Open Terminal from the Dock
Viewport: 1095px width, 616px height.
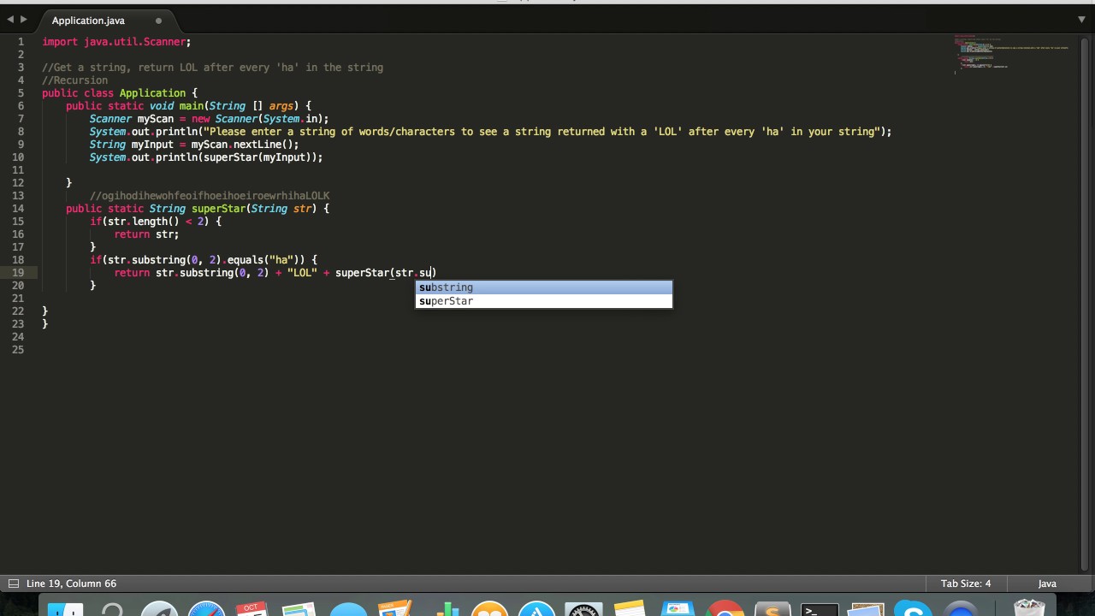click(819, 609)
